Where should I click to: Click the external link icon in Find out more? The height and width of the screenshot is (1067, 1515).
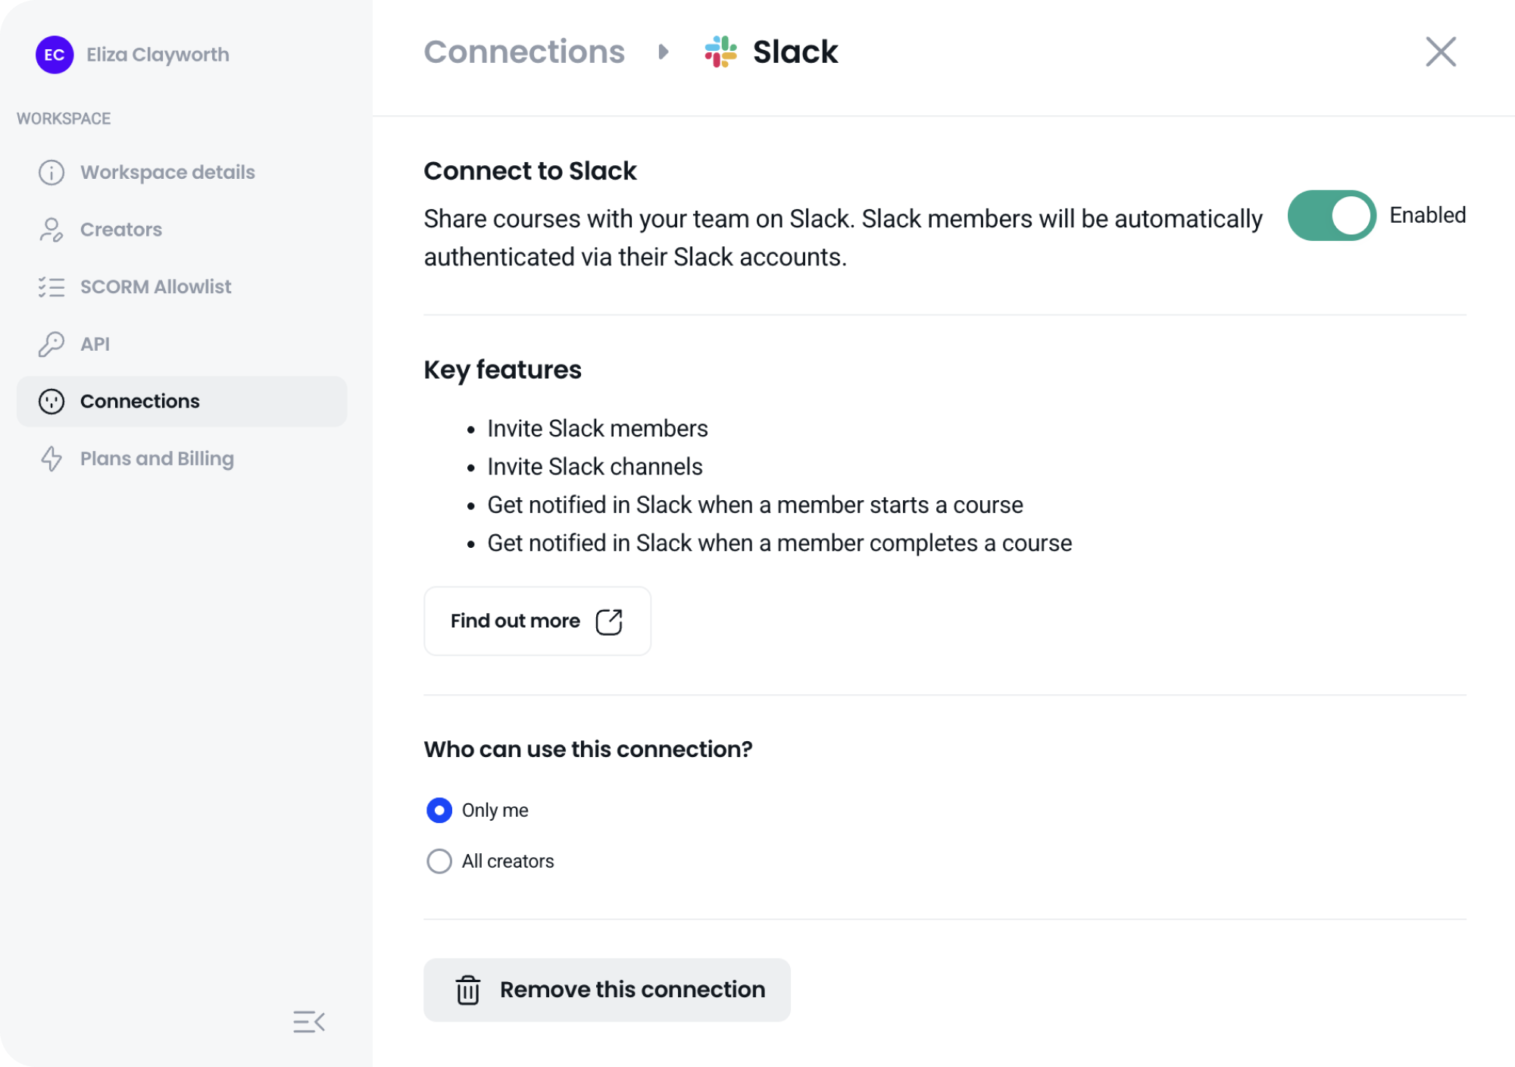click(x=609, y=621)
